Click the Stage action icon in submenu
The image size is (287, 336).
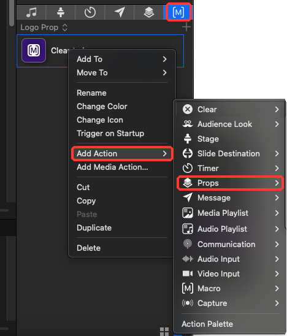(x=188, y=139)
